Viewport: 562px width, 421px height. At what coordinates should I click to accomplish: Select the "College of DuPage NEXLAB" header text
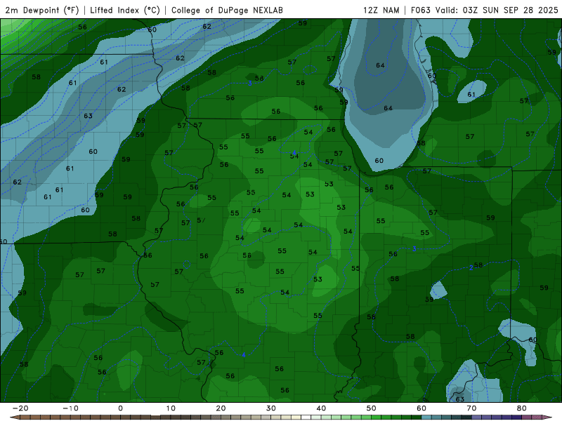tap(227, 10)
